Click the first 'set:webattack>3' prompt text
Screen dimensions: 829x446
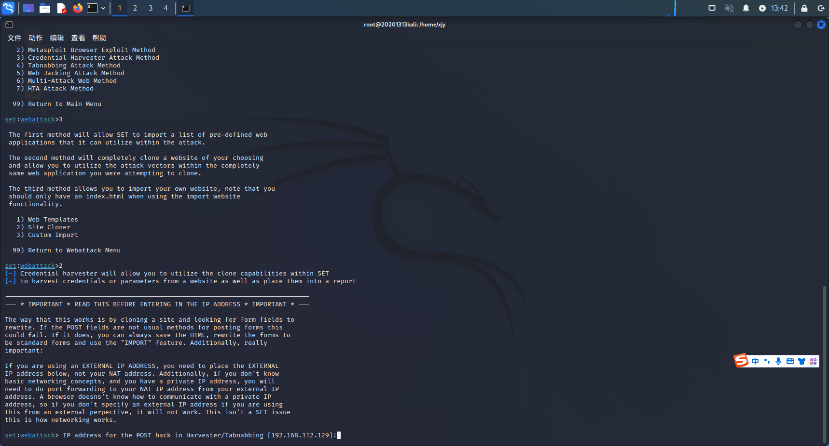34,119
